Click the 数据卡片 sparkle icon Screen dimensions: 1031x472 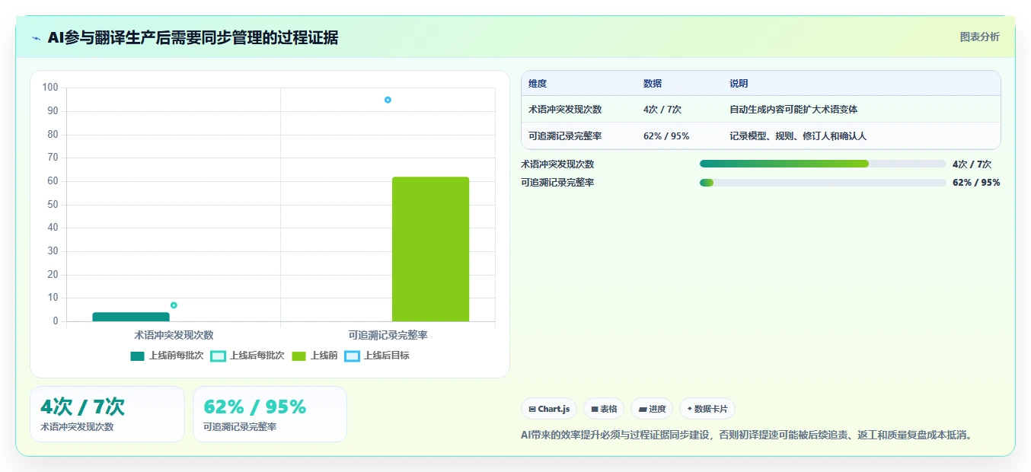[x=689, y=409]
